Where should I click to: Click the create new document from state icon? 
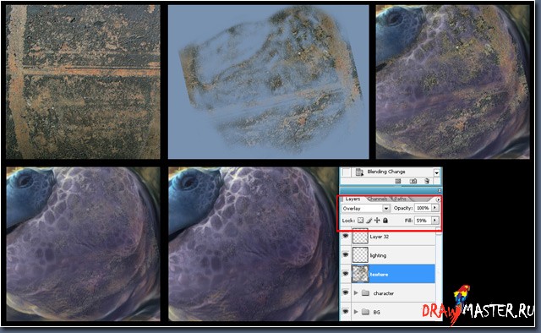[x=398, y=181]
